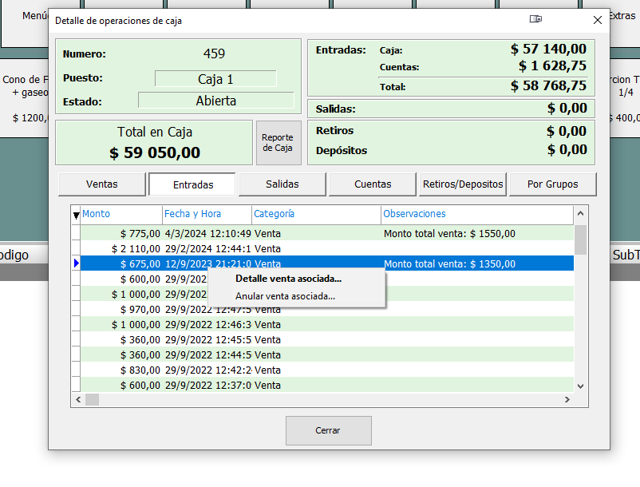The image size is (640, 487).
Task: Click the down arrow of the vertical scrollbar
Action: (x=580, y=386)
